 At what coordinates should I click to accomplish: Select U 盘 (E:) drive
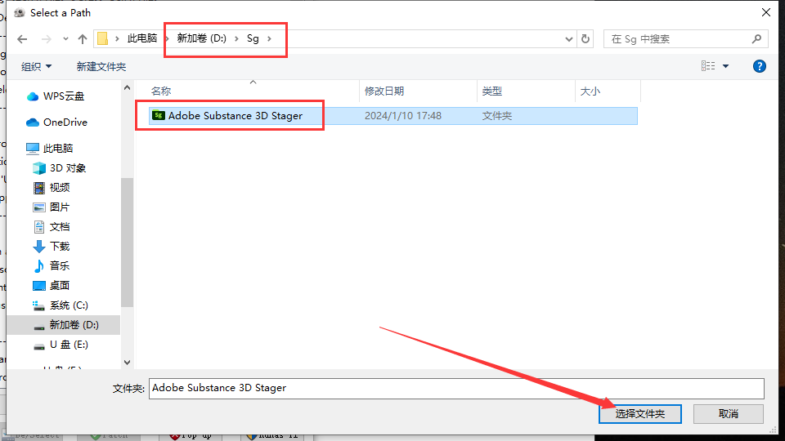(x=68, y=345)
